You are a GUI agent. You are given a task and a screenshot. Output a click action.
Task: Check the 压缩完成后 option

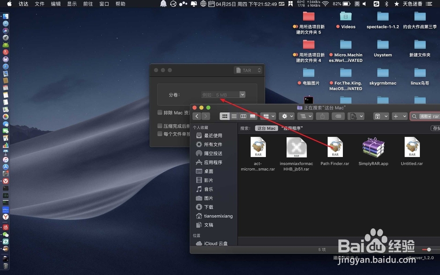pos(159,125)
